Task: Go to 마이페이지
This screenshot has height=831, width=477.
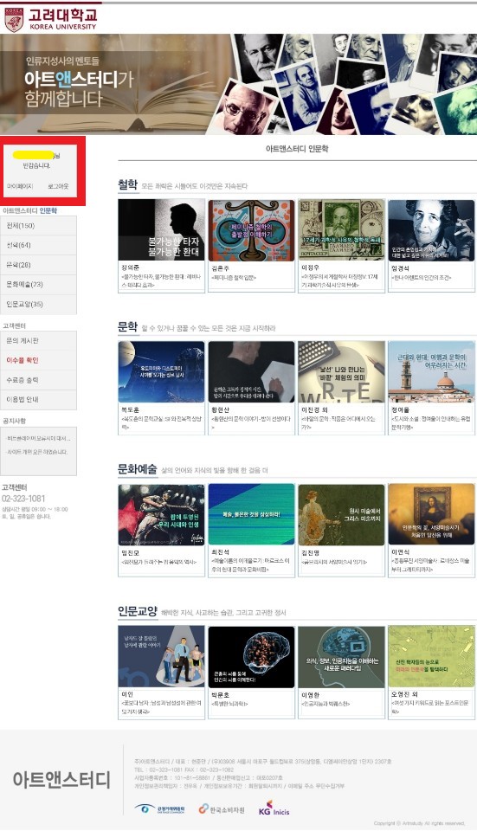Action: (x=20, y=187)
